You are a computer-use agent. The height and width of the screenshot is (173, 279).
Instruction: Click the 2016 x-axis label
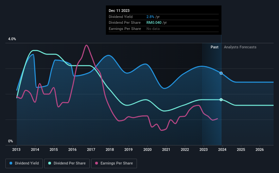[72, 150]
